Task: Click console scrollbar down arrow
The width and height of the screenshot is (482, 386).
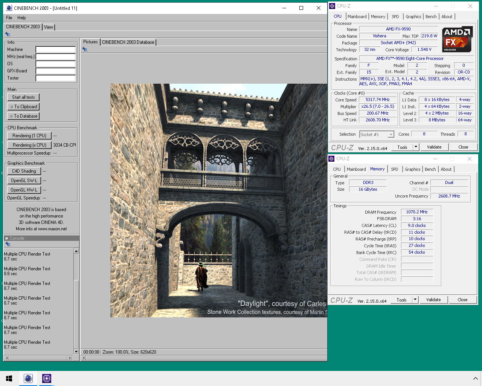Action: click(76, 352)
